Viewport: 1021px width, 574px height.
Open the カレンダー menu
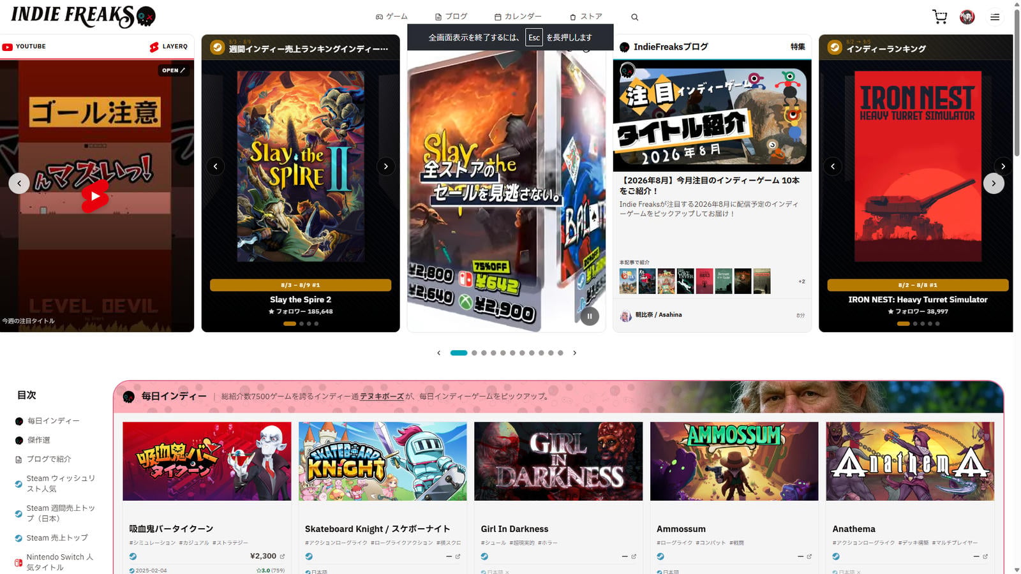[518, 17]
